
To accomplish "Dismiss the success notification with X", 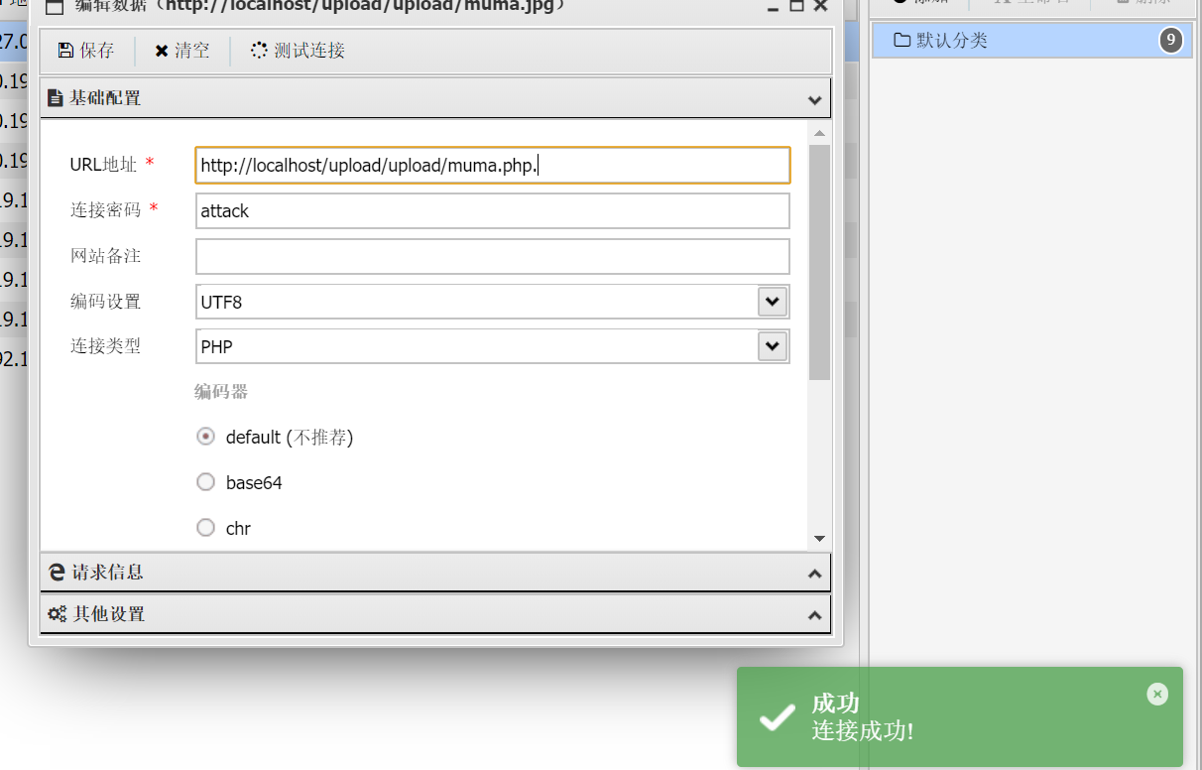I will coord(1156,695).
